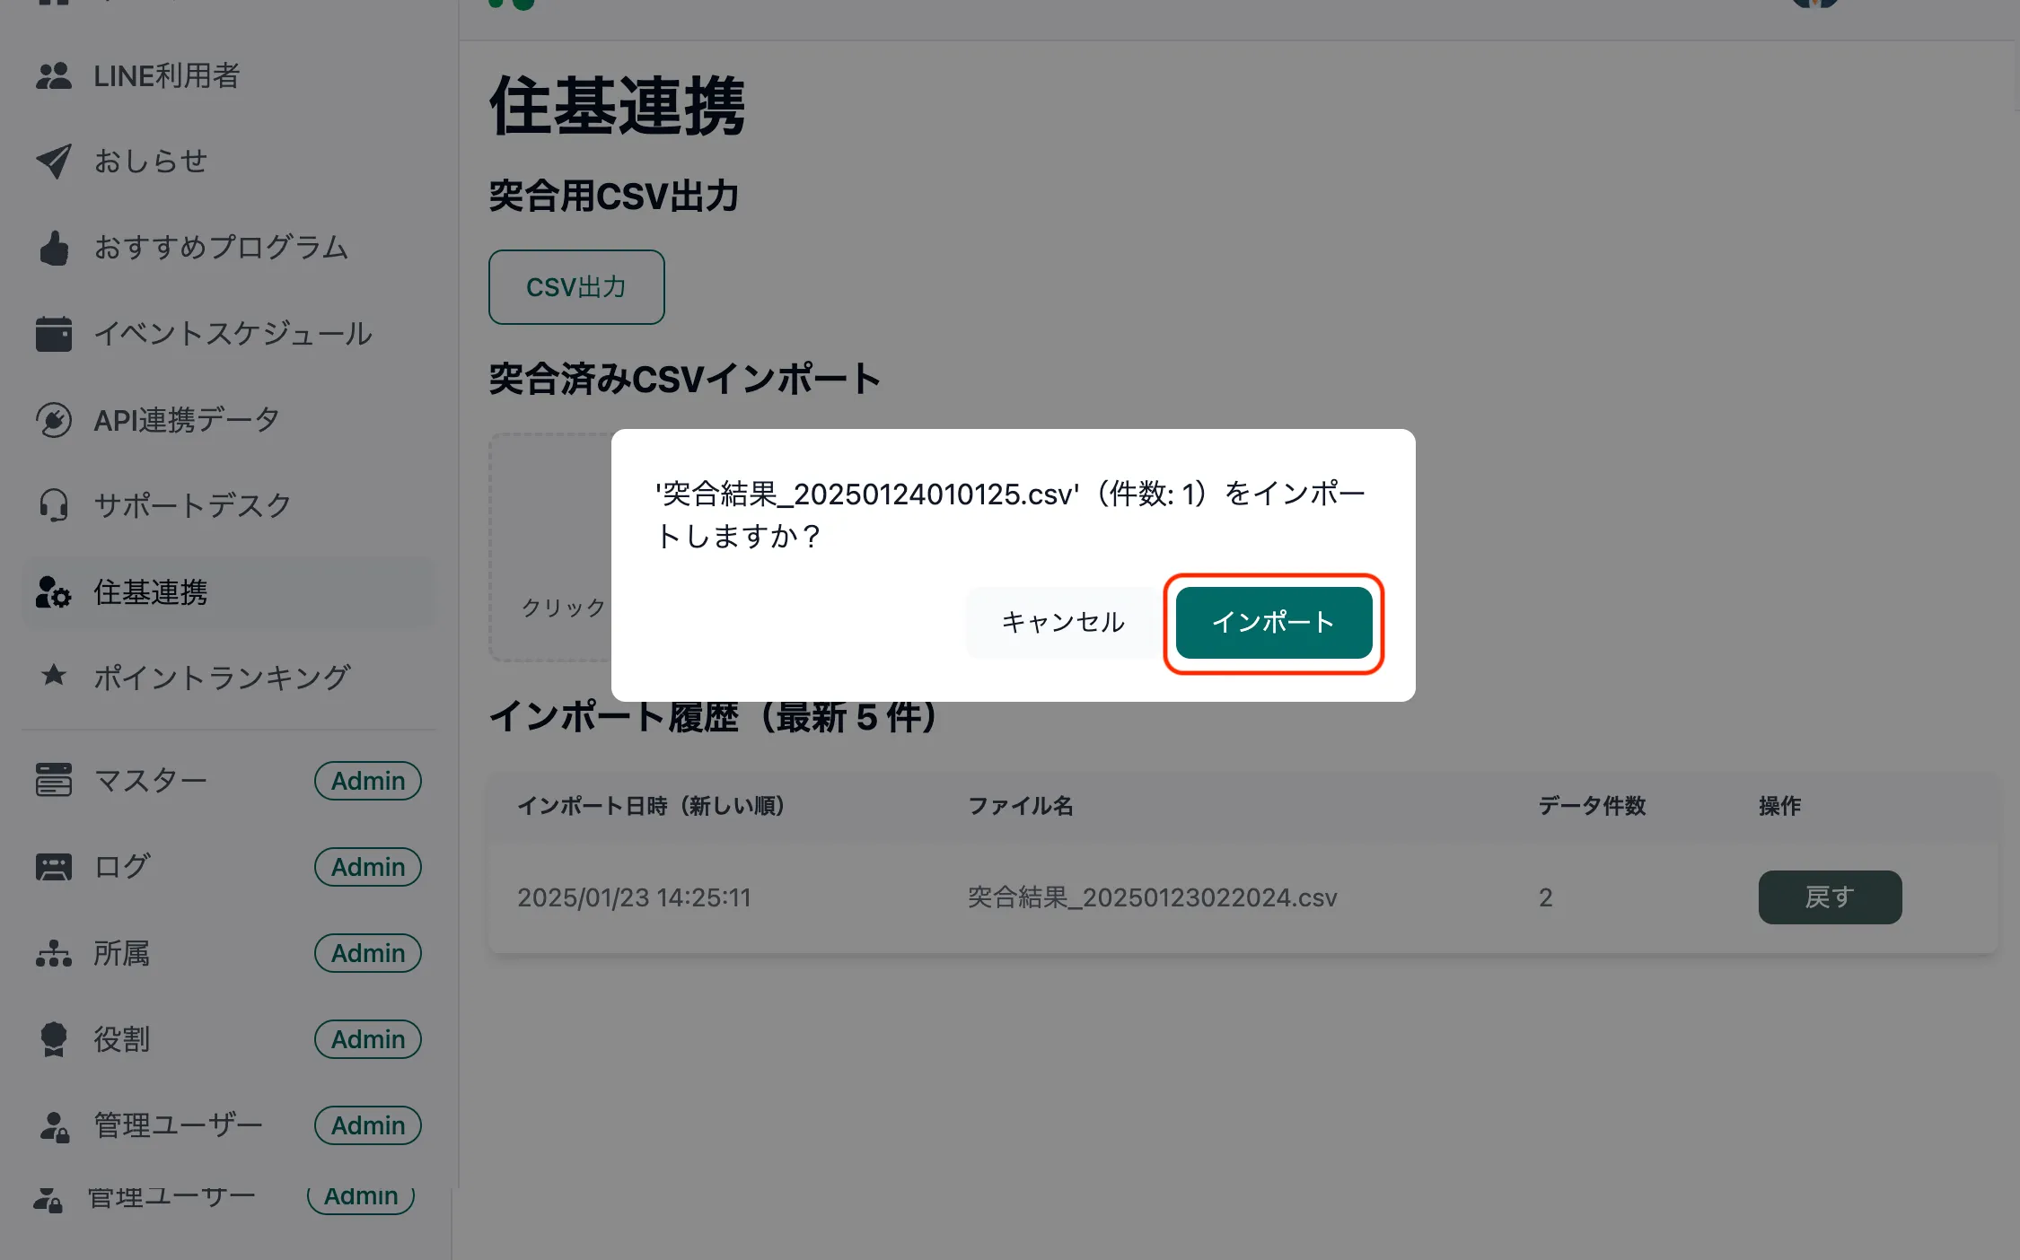Viewport: 2020px width, 1260px height.
Task: Click the CSV出力 button
Action: 576,287
